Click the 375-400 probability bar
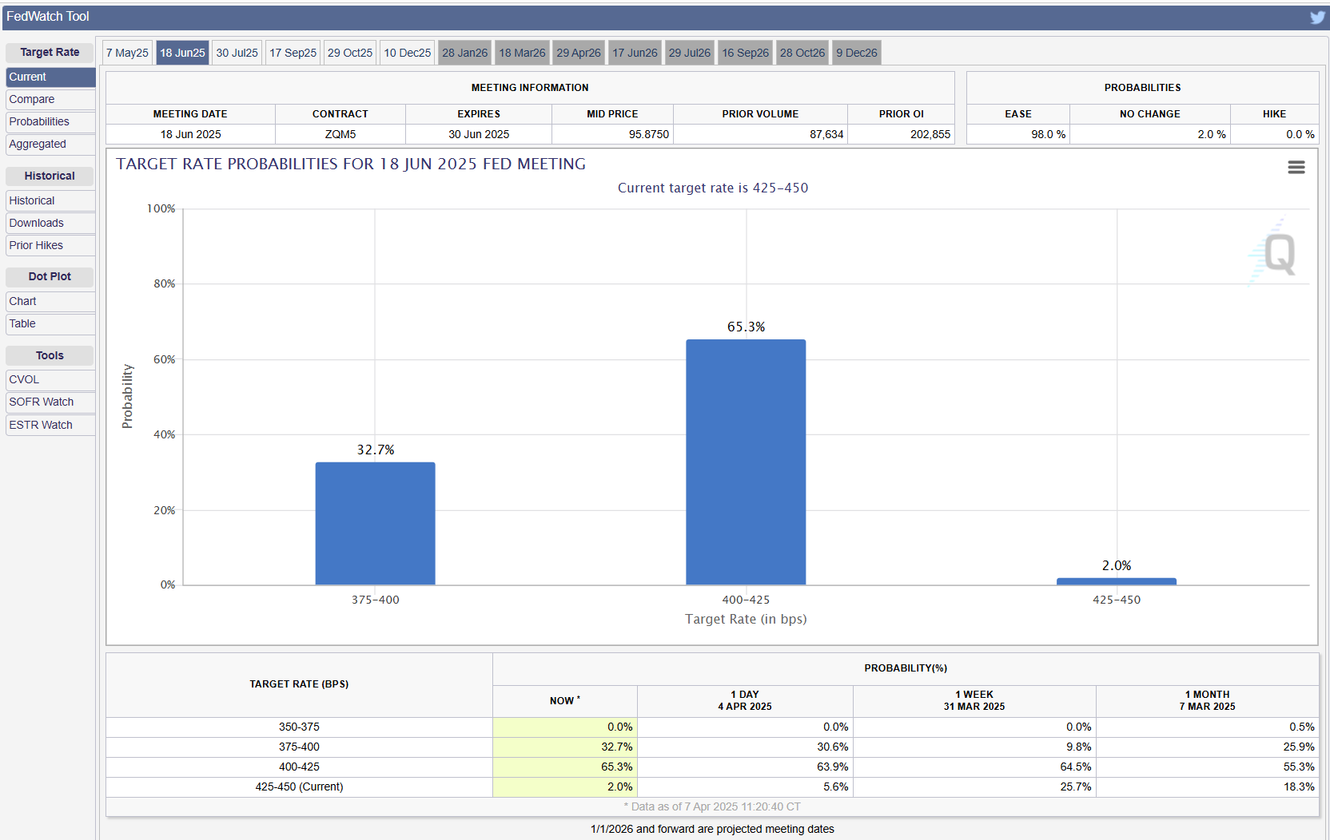The image size is (1330, 840). (375, 523)
